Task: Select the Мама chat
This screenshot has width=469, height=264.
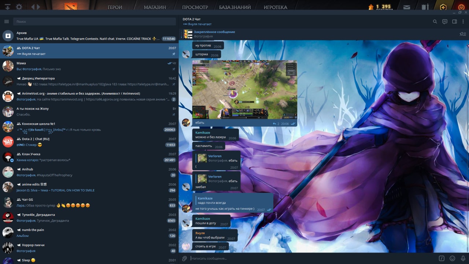Action: pos(89,66)
